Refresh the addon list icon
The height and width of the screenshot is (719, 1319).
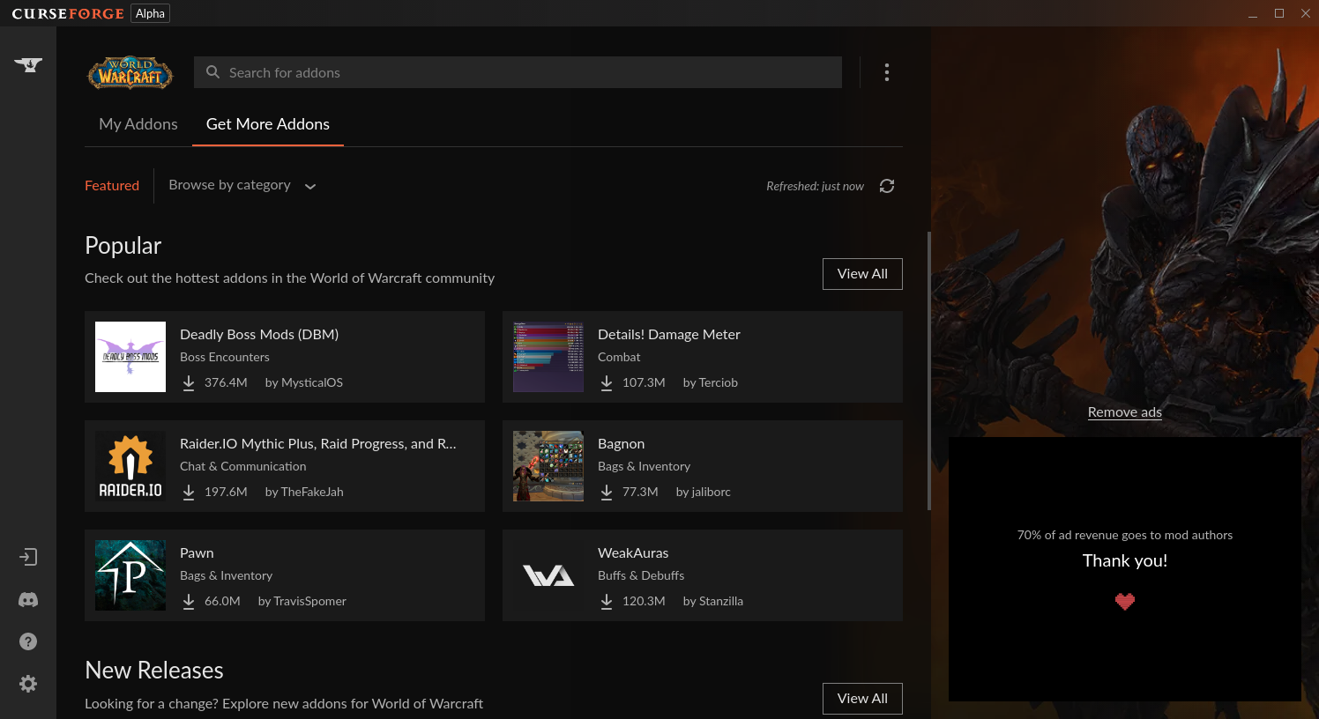887,186
